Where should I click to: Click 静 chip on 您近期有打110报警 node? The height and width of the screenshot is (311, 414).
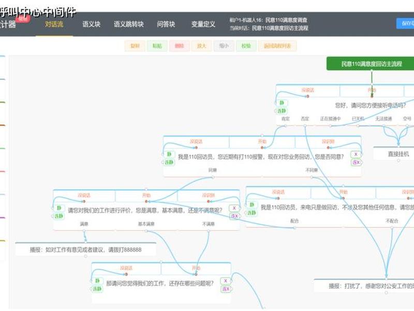[x=169, y=154]
